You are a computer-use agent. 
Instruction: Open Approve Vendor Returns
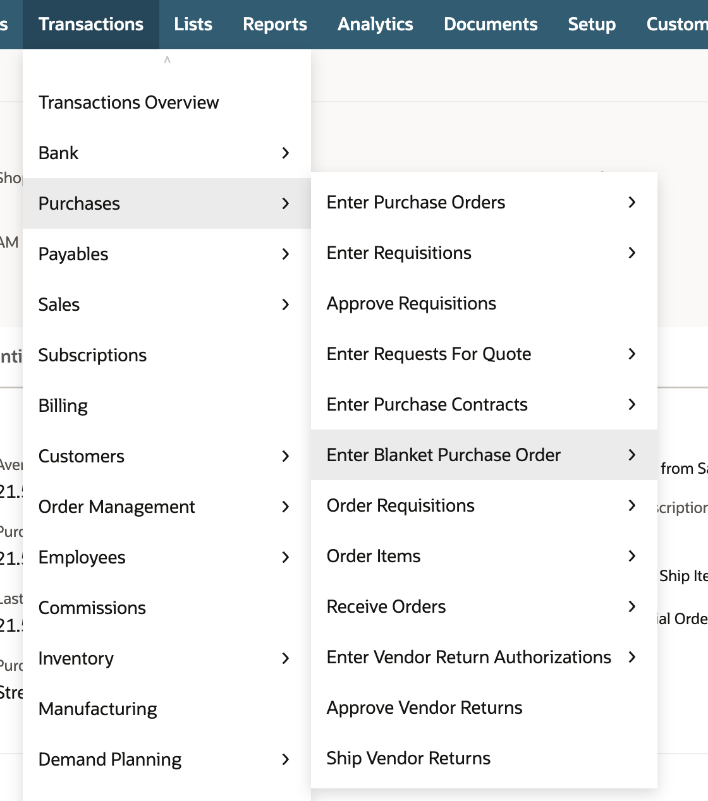pos(484,708)
